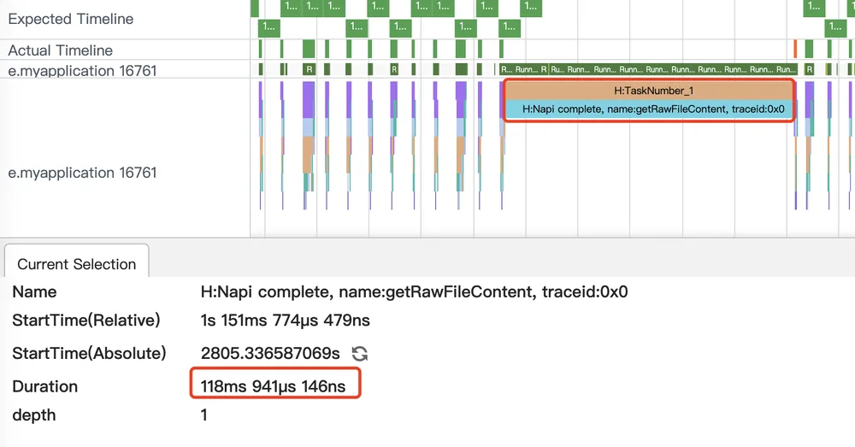Click the second 'R' block in process row
Screen dimensions: 855x447
394,69
